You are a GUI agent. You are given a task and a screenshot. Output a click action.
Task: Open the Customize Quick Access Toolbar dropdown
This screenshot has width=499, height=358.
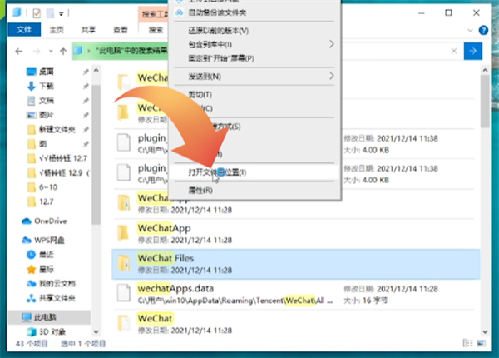(61, 13)
